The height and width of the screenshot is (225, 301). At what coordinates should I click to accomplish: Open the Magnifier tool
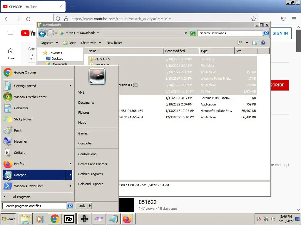pyautogui.click(x=38, y=142)
